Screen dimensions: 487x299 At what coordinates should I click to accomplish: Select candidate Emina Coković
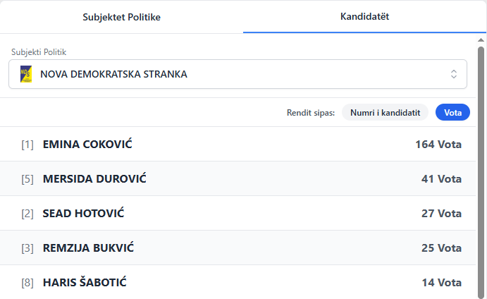(x=87, y=145)
